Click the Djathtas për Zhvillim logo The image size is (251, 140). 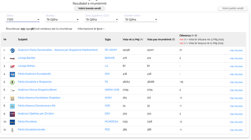[12, 114]
